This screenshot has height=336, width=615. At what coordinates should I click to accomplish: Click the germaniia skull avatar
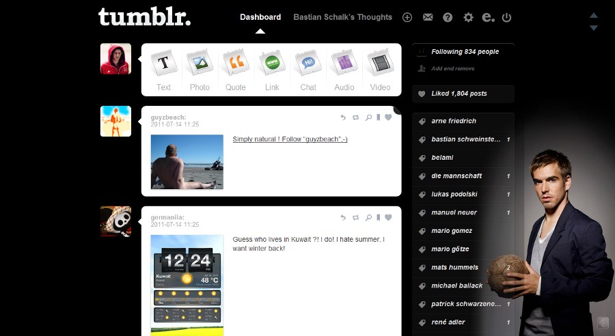(115, 221)
